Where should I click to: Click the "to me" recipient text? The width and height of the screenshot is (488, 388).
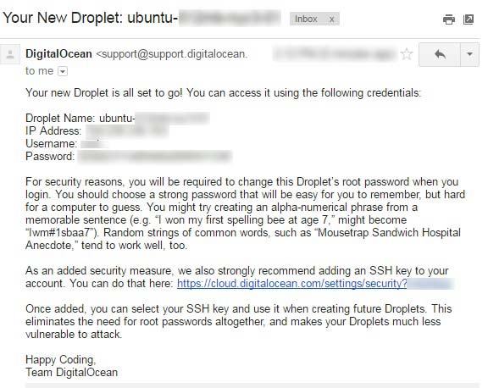[x=40, y=71]
